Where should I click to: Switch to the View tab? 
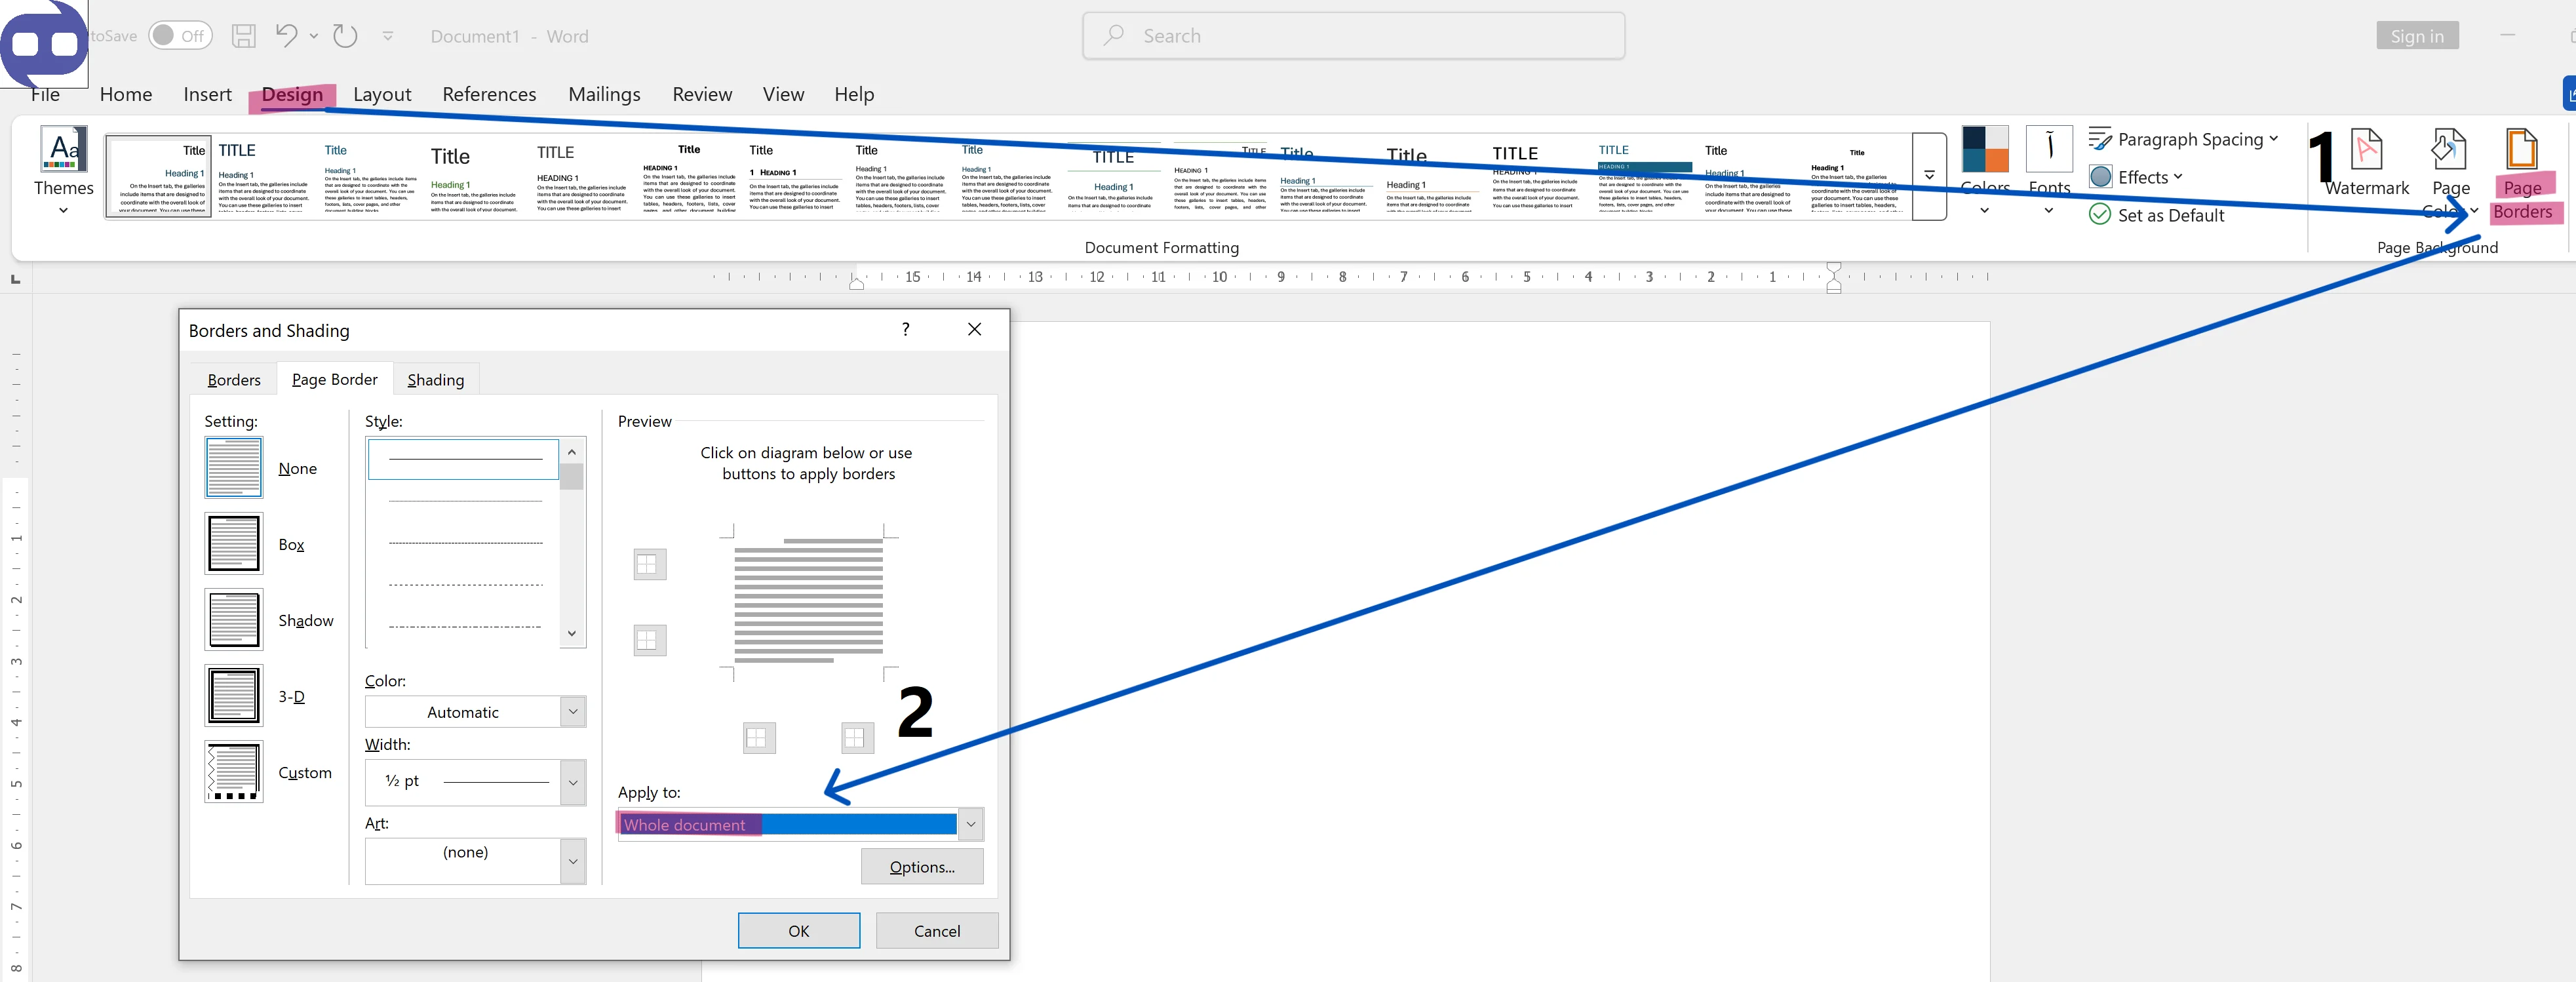[x=783, y=94]
